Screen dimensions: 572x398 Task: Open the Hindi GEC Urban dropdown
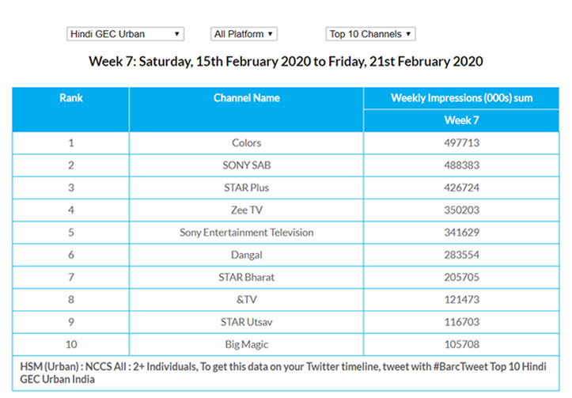(125, 34)
